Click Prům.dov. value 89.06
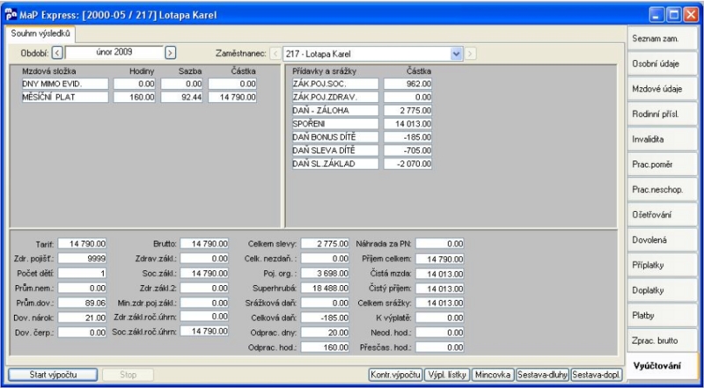Screen dimensions: 704x388 click(x=82, y=303)
